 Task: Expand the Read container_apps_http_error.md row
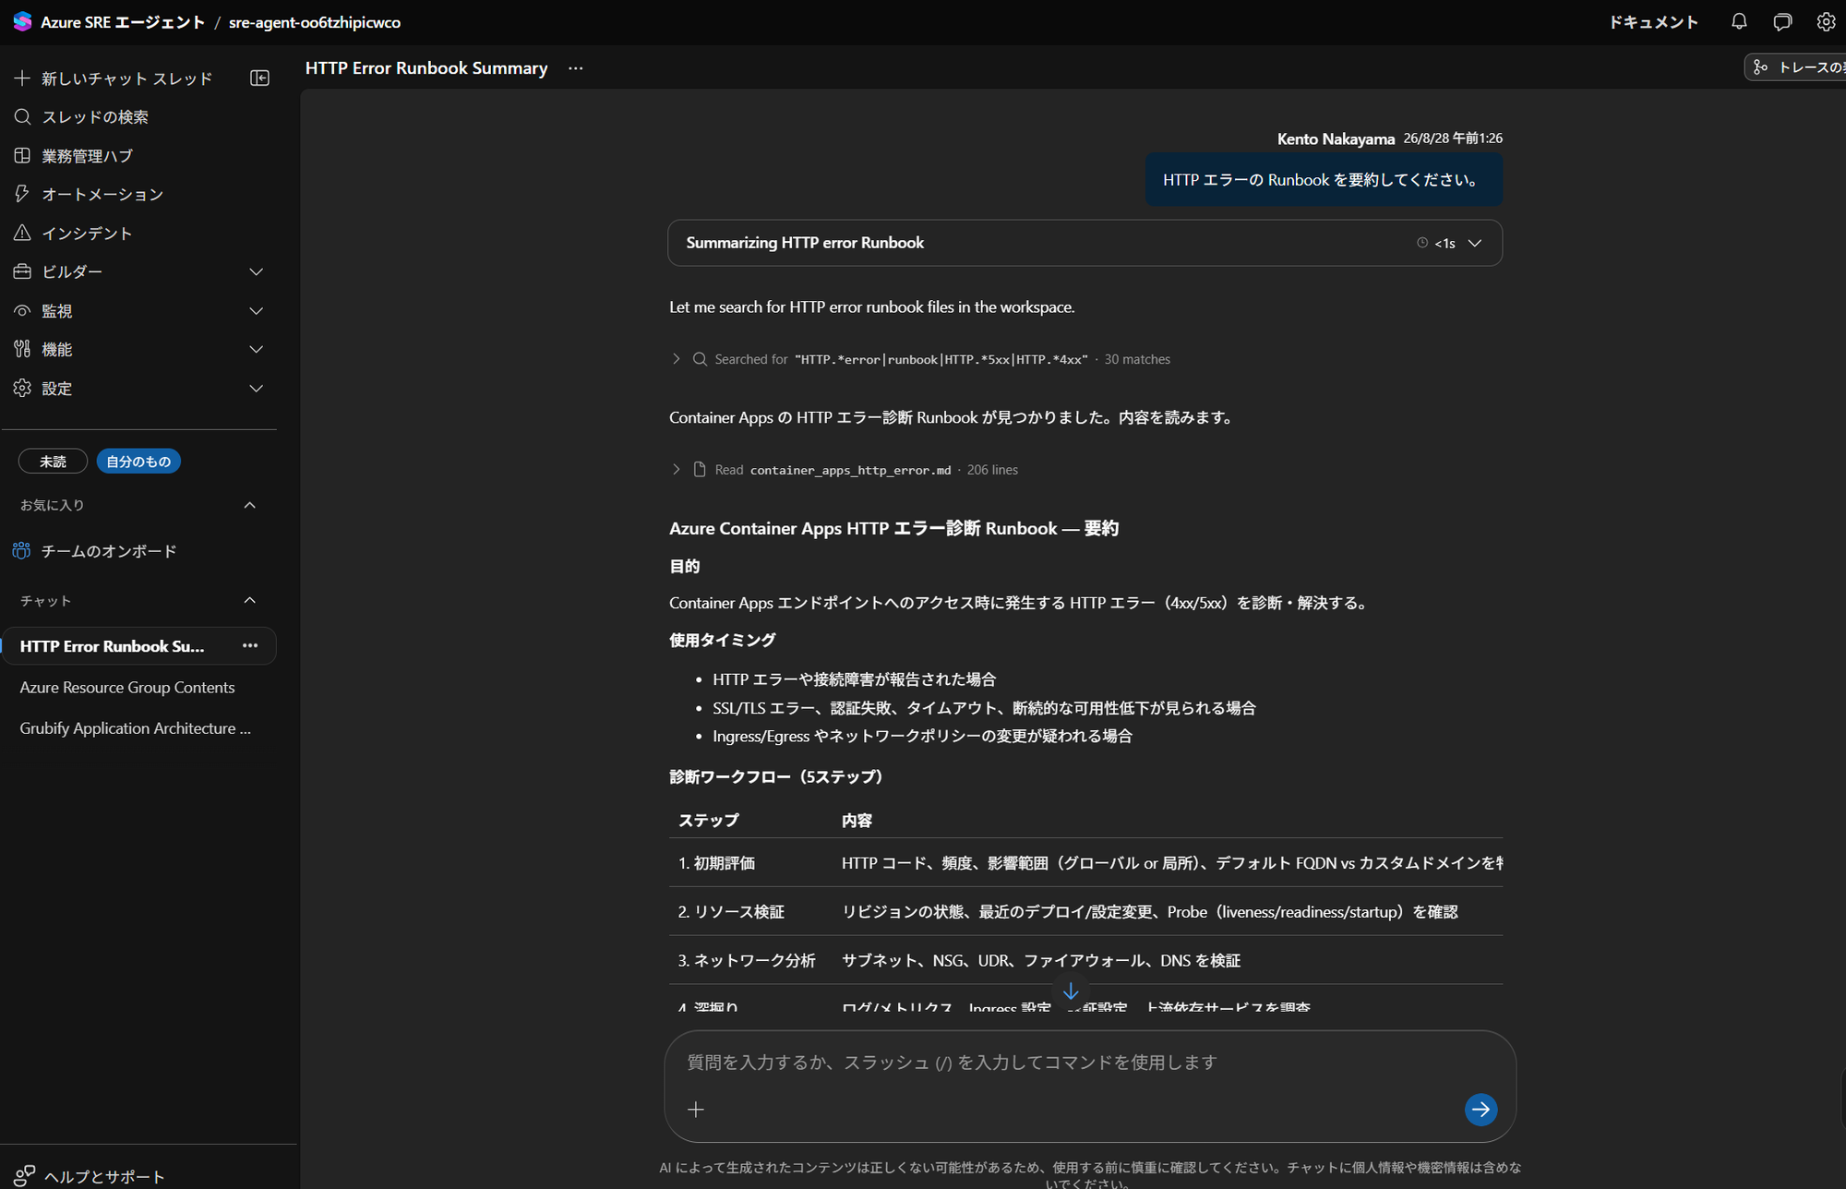[x=676, y=470]
